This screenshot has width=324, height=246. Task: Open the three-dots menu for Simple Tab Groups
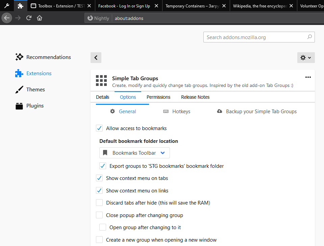[308, 77]
